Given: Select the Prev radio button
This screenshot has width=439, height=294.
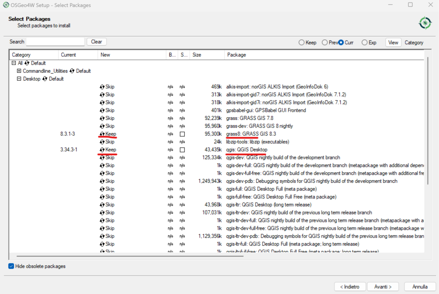Looking at the screenshot, I should click(x=325, y=42).
